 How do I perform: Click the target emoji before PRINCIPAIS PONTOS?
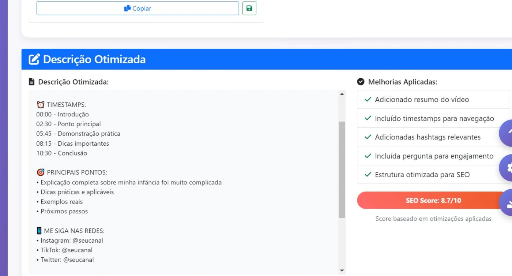(x=40, y=172)
